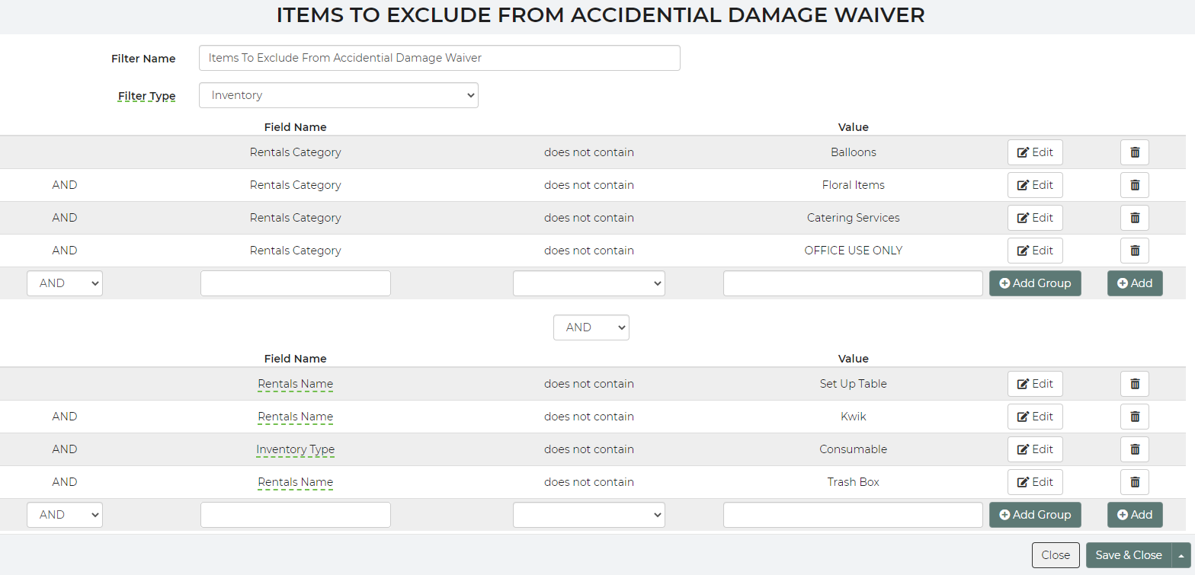This screenshot has width=1195, height=575.
Task: Delete the Kwik filter row
Action: click(1134, 417)
